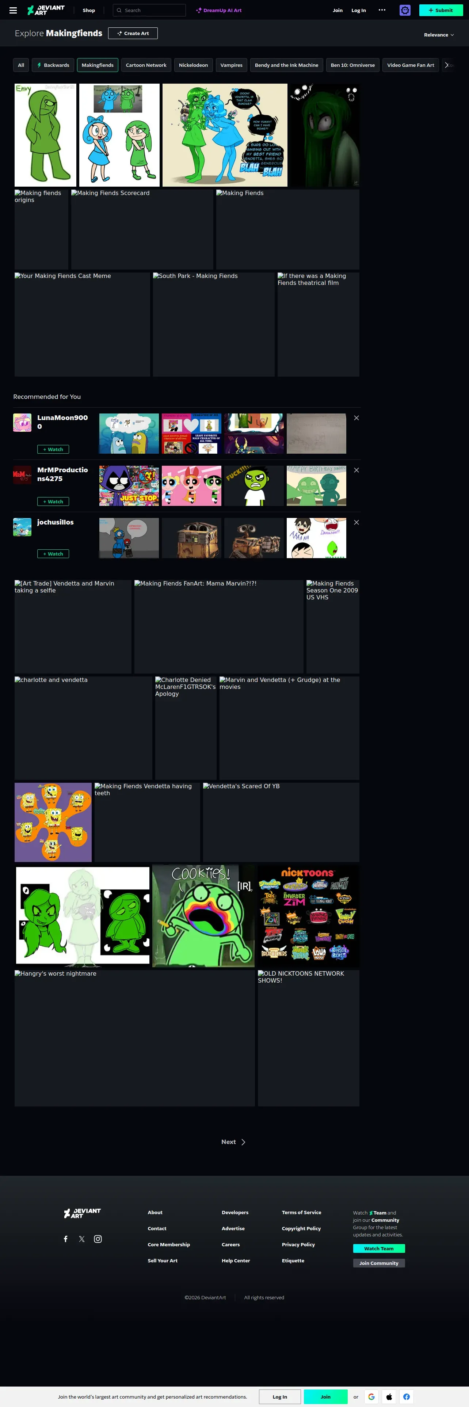Sign in with Google icon

pos(371,1397)
